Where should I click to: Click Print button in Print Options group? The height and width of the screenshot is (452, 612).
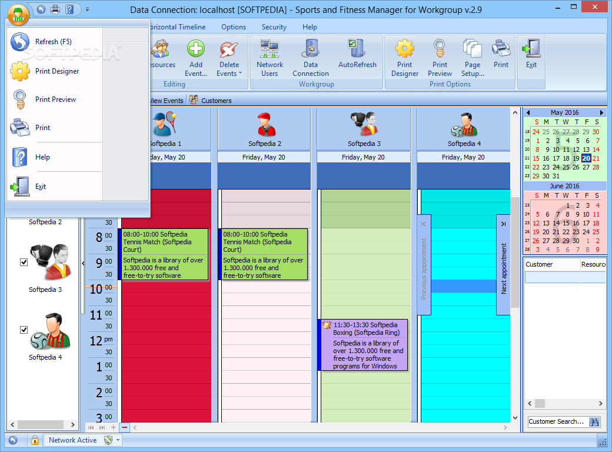[x=501, y=55]
